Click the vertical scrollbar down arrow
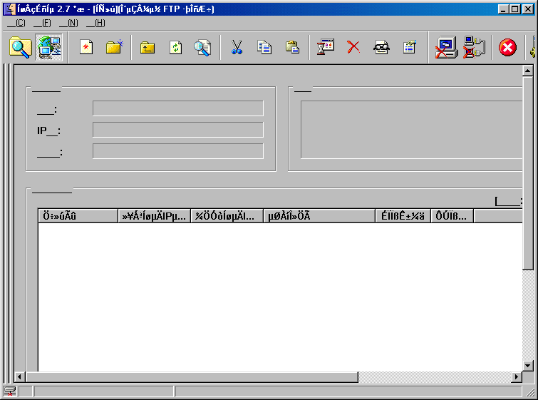This screenshot has width=538, height=400. click(x=528, y=366)
